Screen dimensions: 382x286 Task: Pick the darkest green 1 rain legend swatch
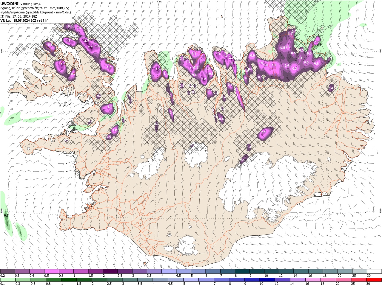click(69, 280)
